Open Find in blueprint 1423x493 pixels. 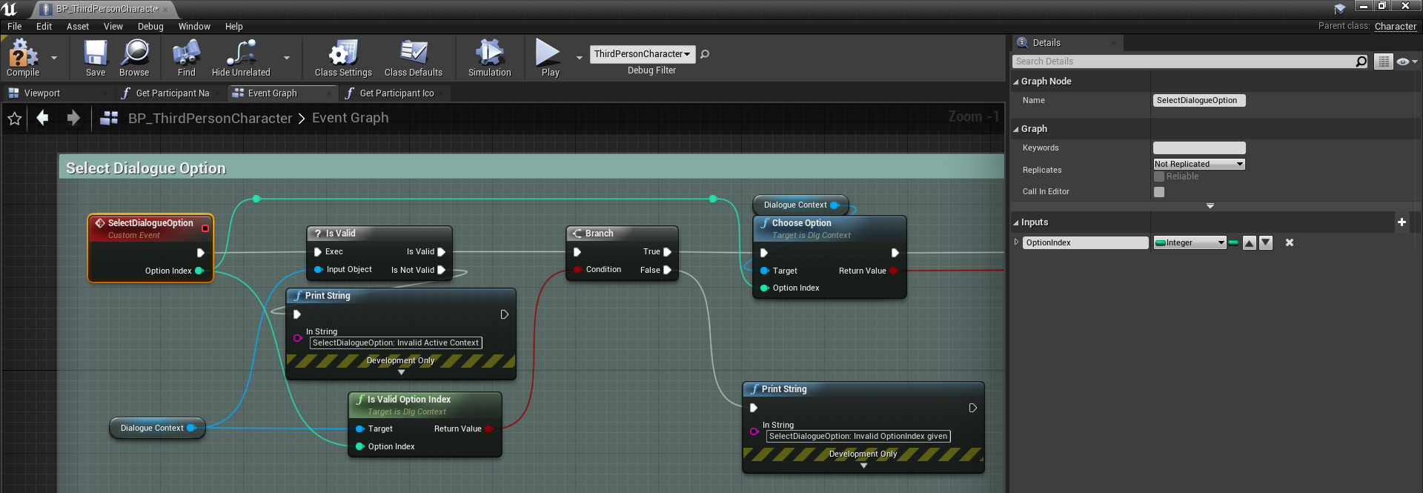click(x=187, y=58)
